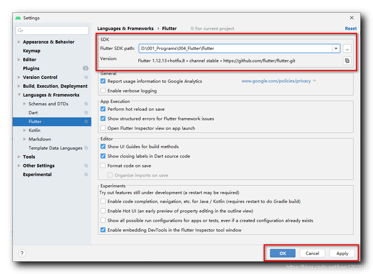The height and width of the screenshot is (274, 373).
Task: Uncheck Enable embedding DevTools in Flutter Inspector
Action: (x=103, y=230)
